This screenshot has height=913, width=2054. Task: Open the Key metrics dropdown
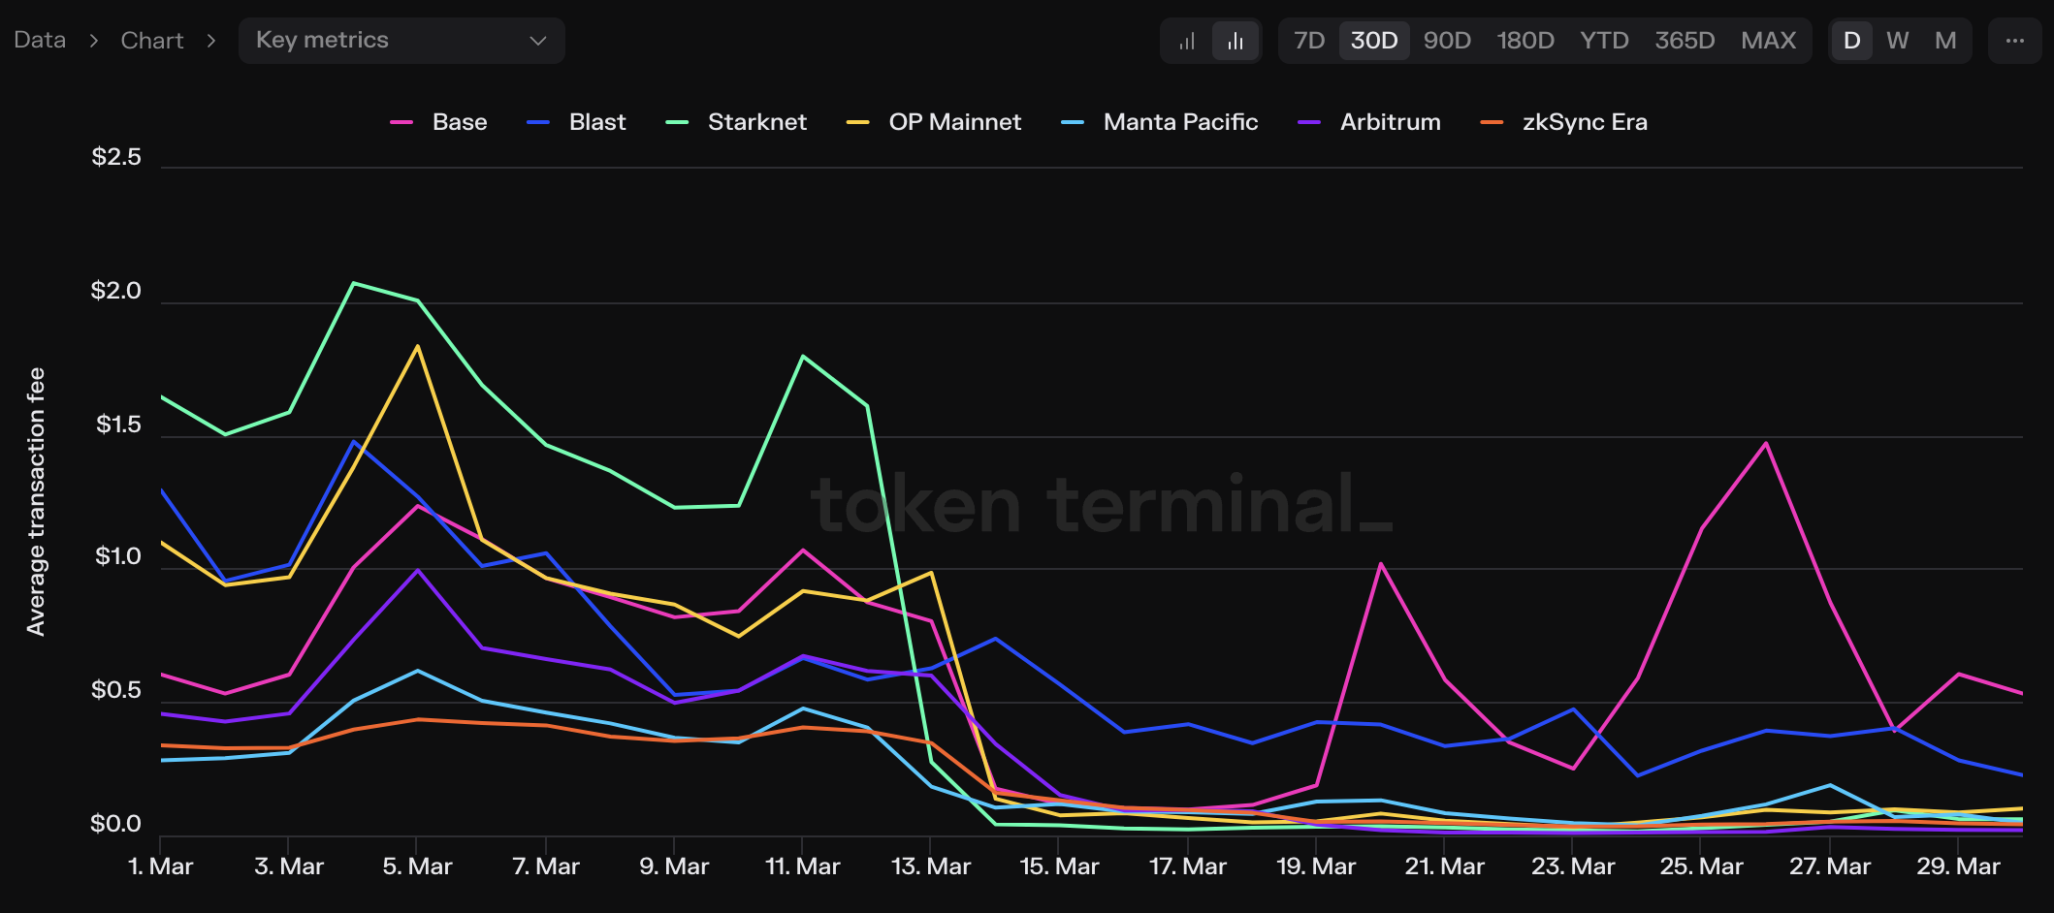(x=401, y=41)
